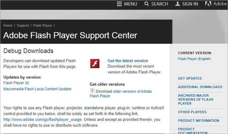
Task: Click the magnifier SEARCH icon
Action: (x=147, y=4)
